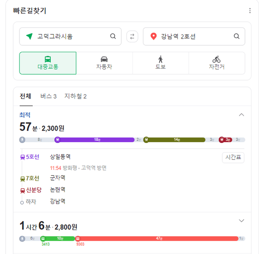Expand the 1시간 6분 route details
The image size is (259, 254).
241,220
